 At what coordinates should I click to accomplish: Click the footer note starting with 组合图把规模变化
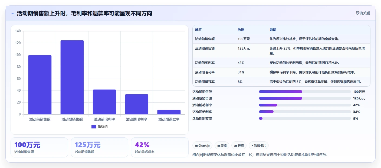260,155
